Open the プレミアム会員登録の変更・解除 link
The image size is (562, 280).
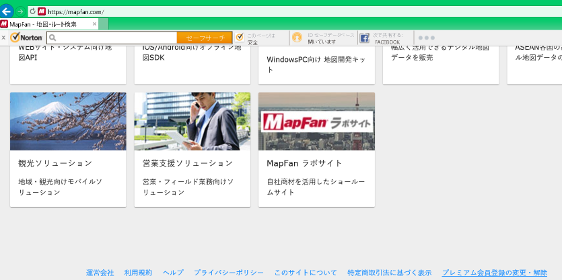pos(495,273)
